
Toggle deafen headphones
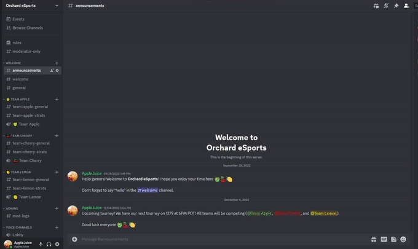(49, 244)
